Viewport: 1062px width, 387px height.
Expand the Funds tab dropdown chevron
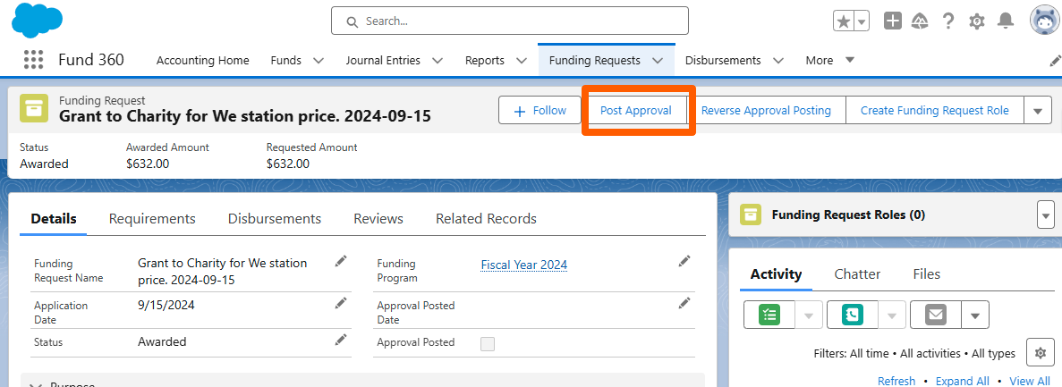(x=319, y=61)
